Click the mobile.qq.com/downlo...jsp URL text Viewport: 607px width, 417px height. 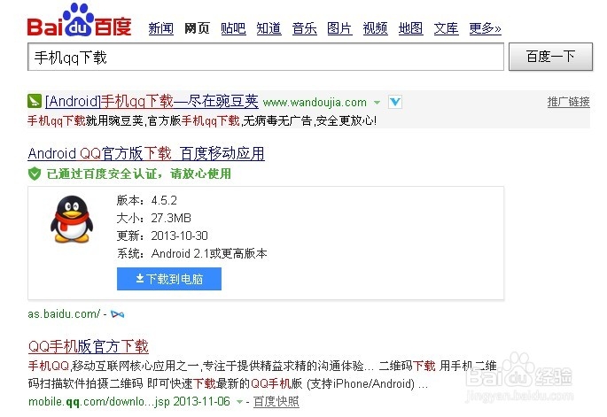coord(98,402)
